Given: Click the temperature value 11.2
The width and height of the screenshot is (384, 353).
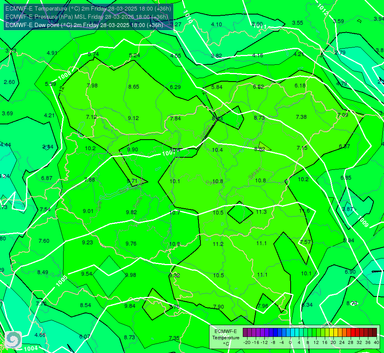Looking at the screenshot, I should [x=218, y=244].
